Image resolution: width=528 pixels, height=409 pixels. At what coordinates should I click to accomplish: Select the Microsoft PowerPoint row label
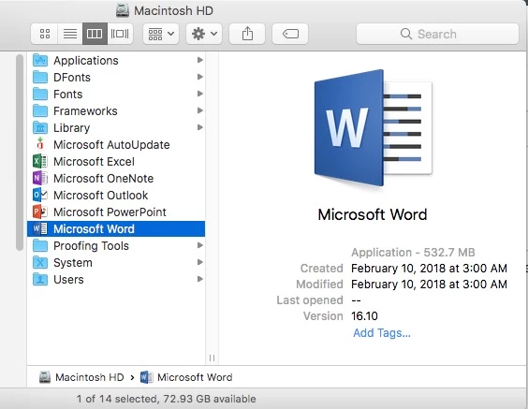(110, 212)
